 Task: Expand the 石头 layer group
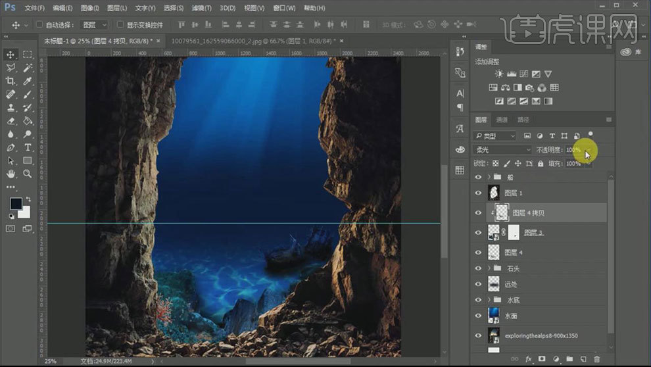click(x=489, y=268)
